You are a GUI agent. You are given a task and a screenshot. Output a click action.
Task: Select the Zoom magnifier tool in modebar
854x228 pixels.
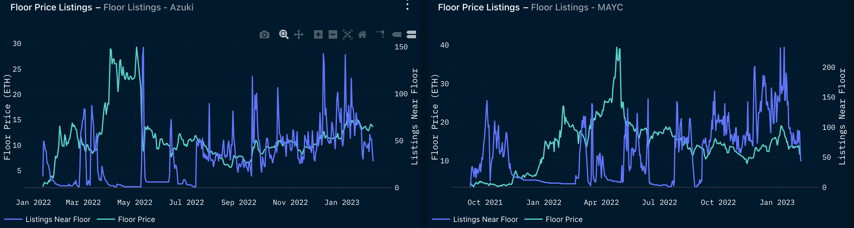coord(283,34)
